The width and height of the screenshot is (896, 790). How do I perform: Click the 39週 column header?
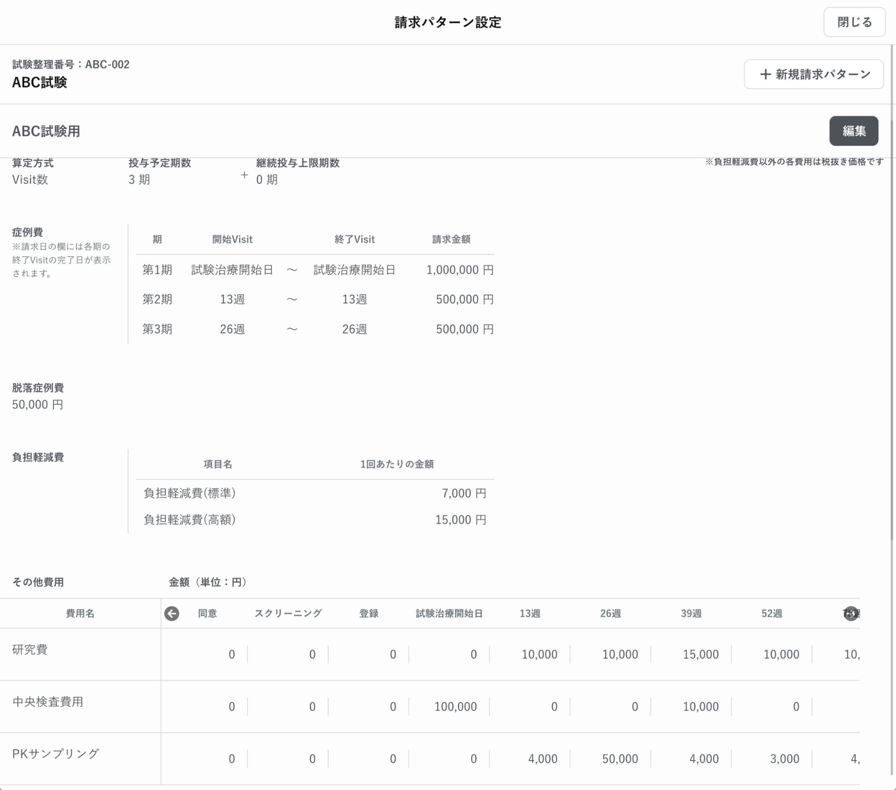691,613
